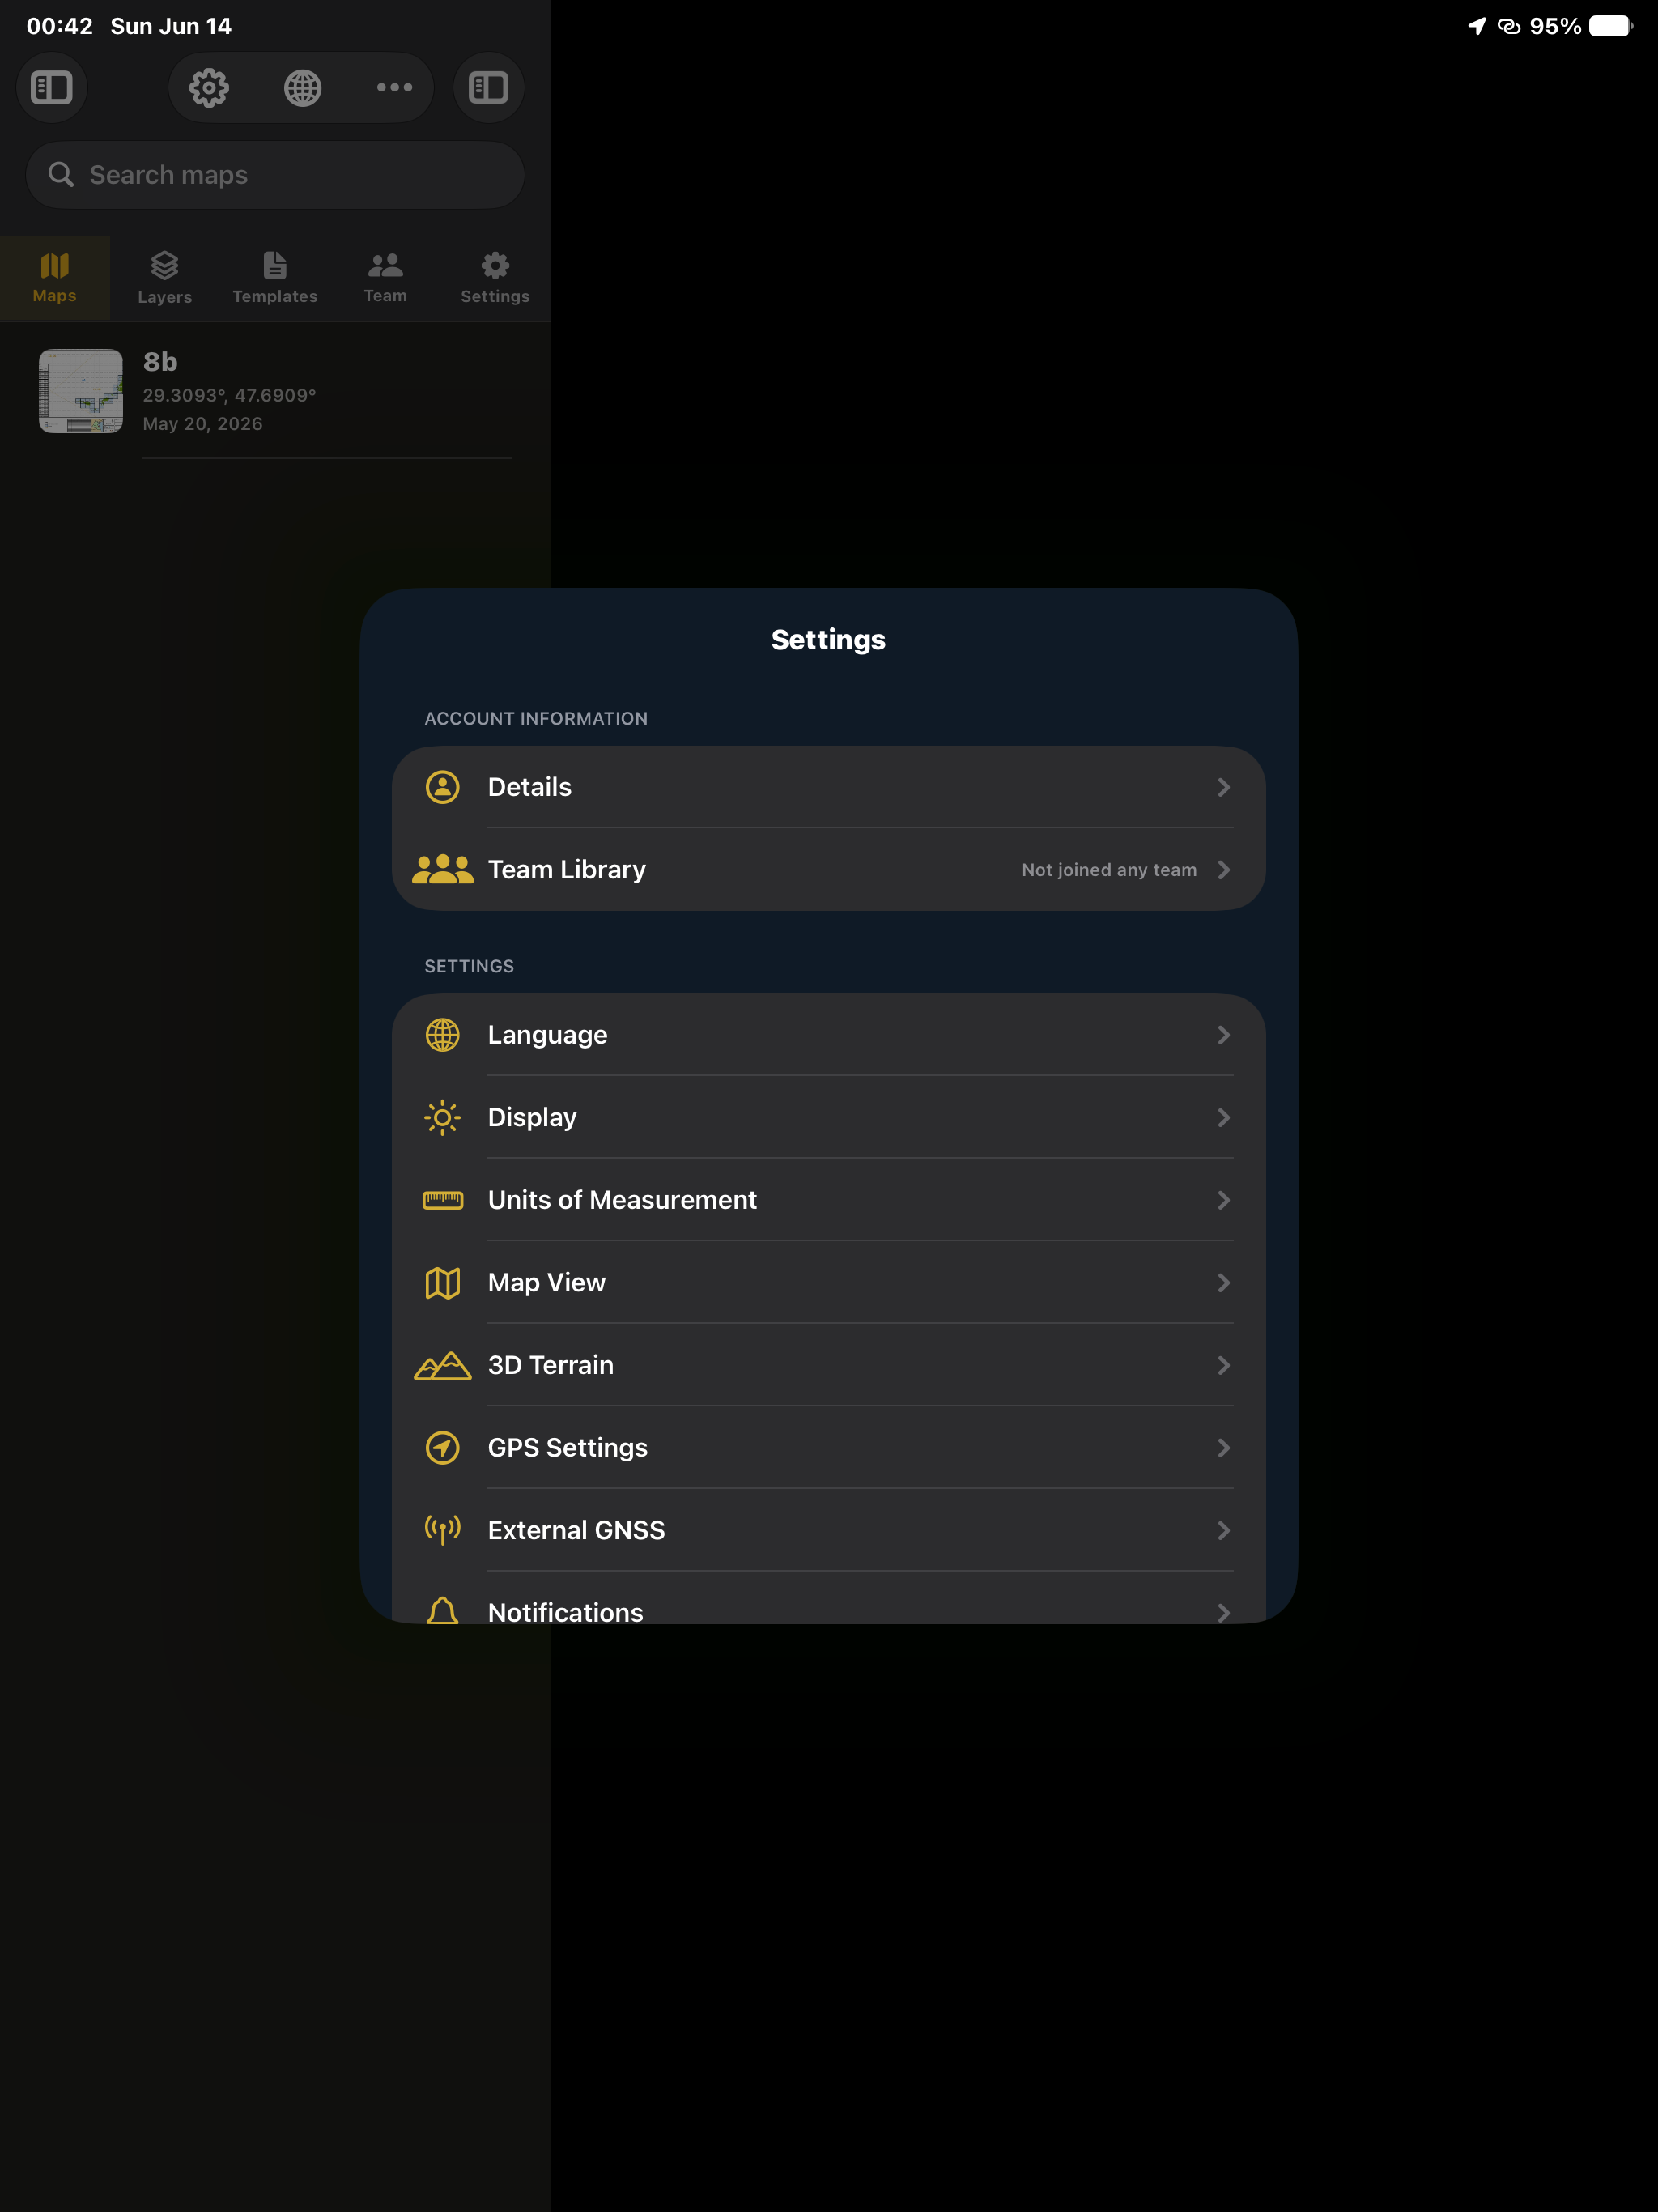
Task: Open External GNSS settings
Action: 829,1530
